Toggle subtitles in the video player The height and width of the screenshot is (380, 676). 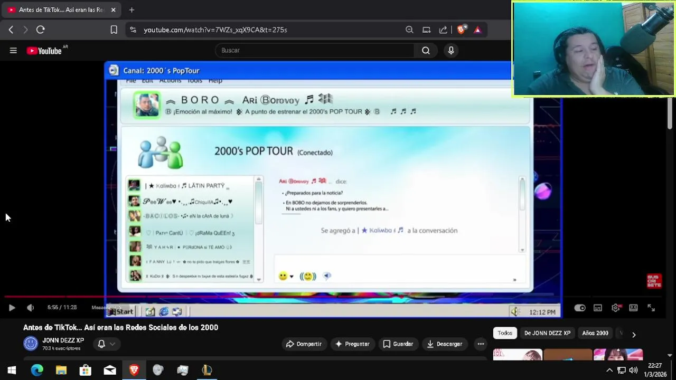point(598,308)
